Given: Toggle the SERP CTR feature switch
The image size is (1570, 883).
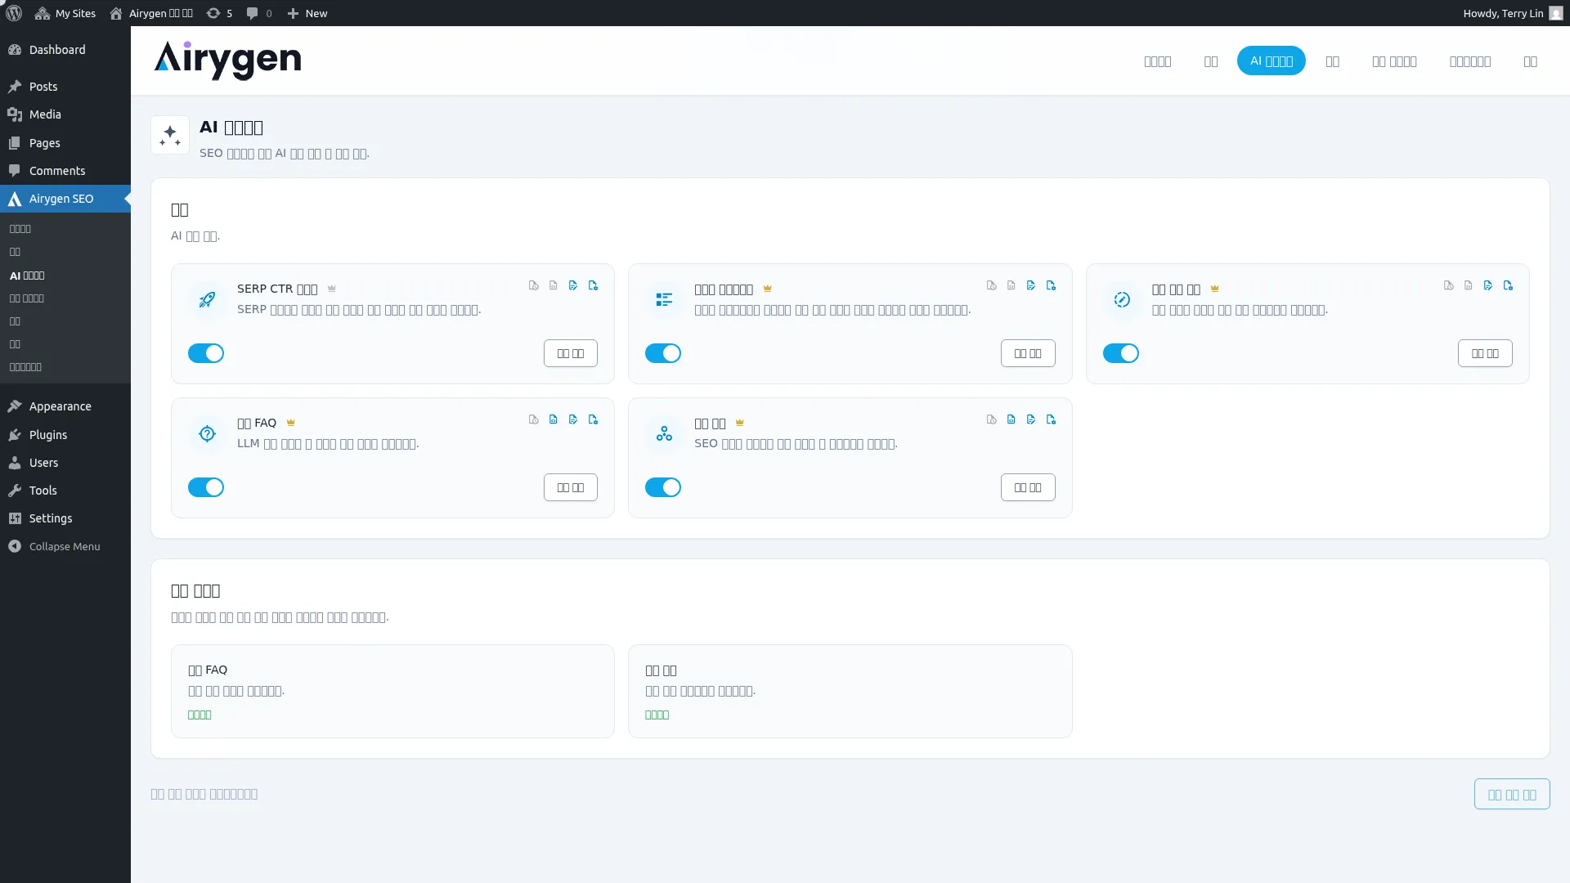Looking at the screenshot, I should [206, 353].
